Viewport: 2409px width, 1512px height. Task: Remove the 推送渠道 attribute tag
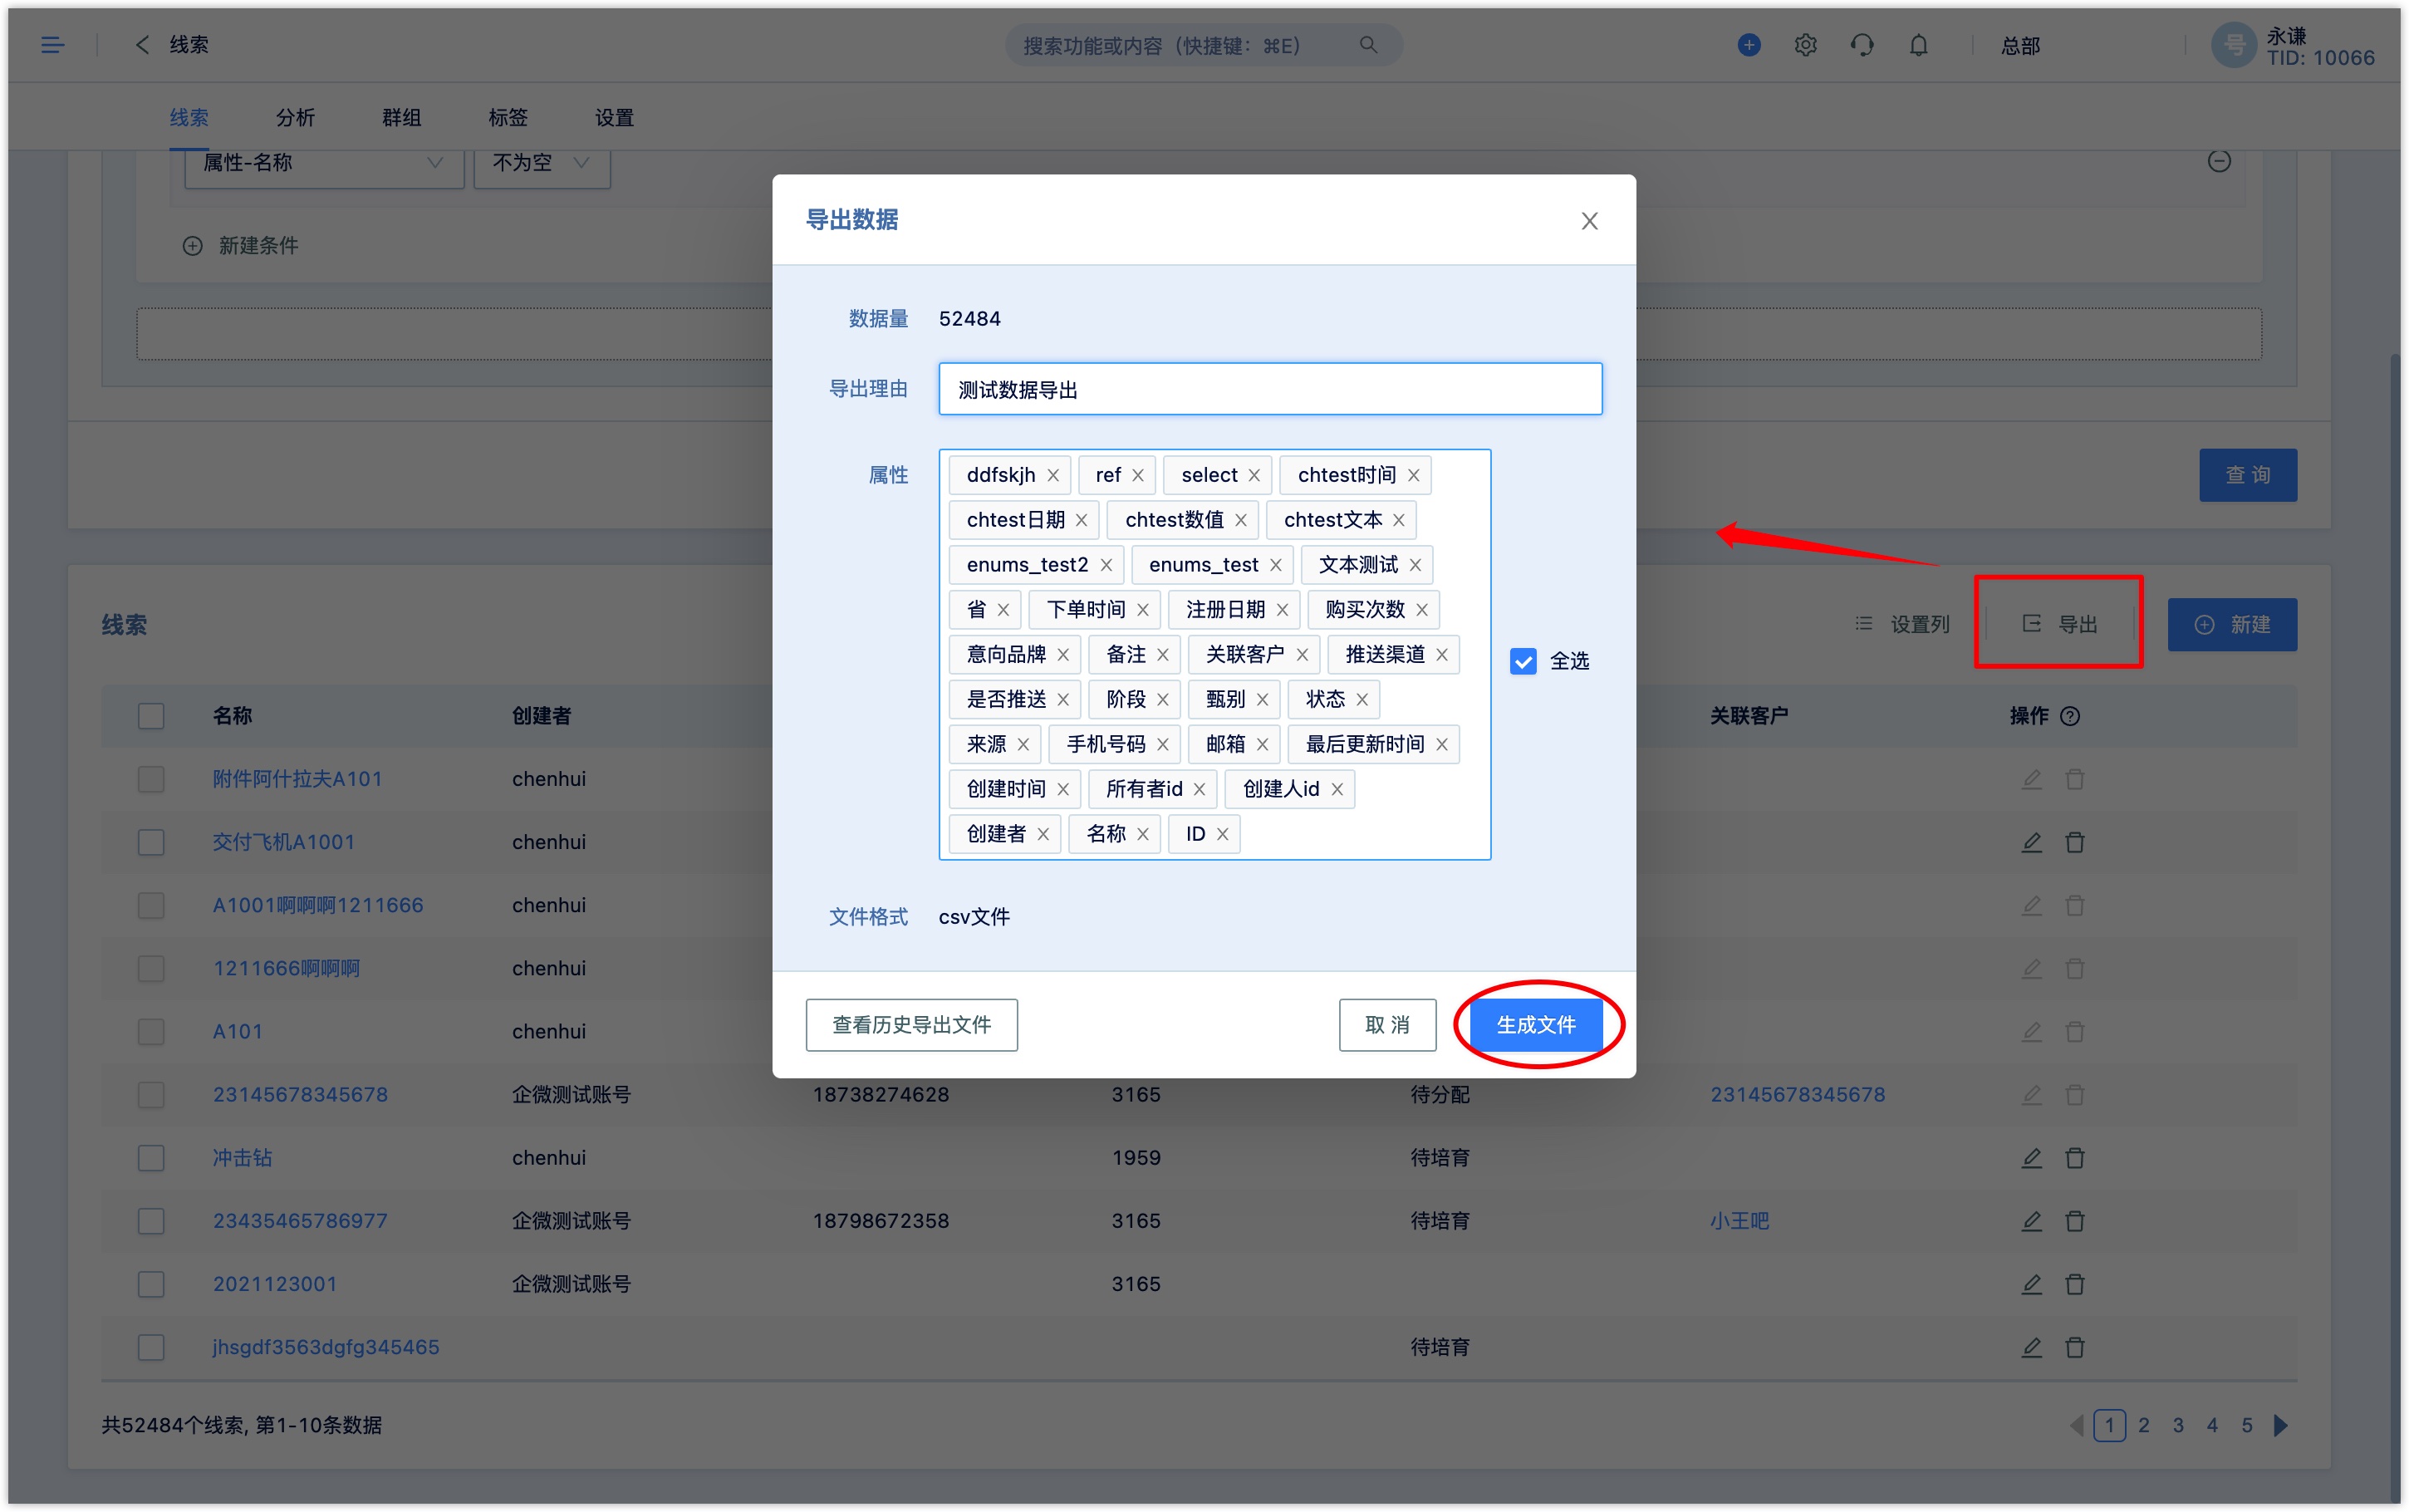[x=1441, y=655]
